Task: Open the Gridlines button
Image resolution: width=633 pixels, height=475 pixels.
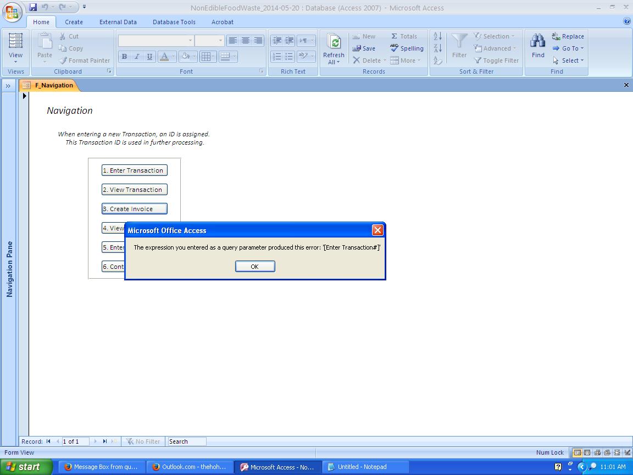Action: click(208, 57)
